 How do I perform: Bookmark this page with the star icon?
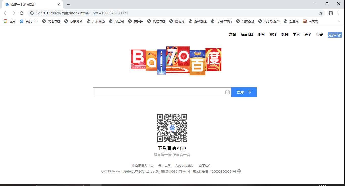tap(321, 13)
